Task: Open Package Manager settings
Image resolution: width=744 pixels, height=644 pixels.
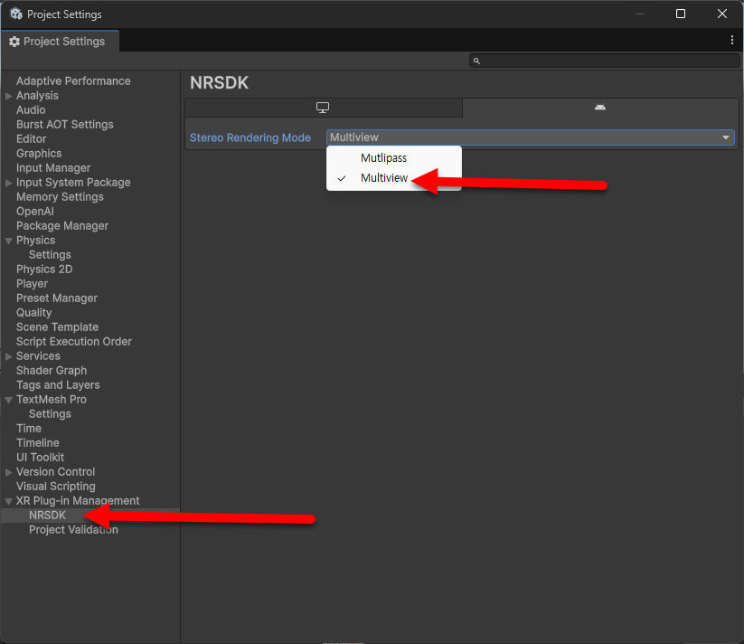Action: [x=62, y=226]
